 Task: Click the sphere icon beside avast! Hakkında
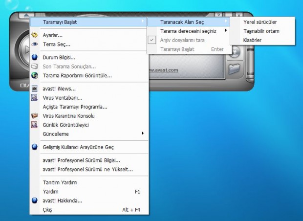pos(34,200)
